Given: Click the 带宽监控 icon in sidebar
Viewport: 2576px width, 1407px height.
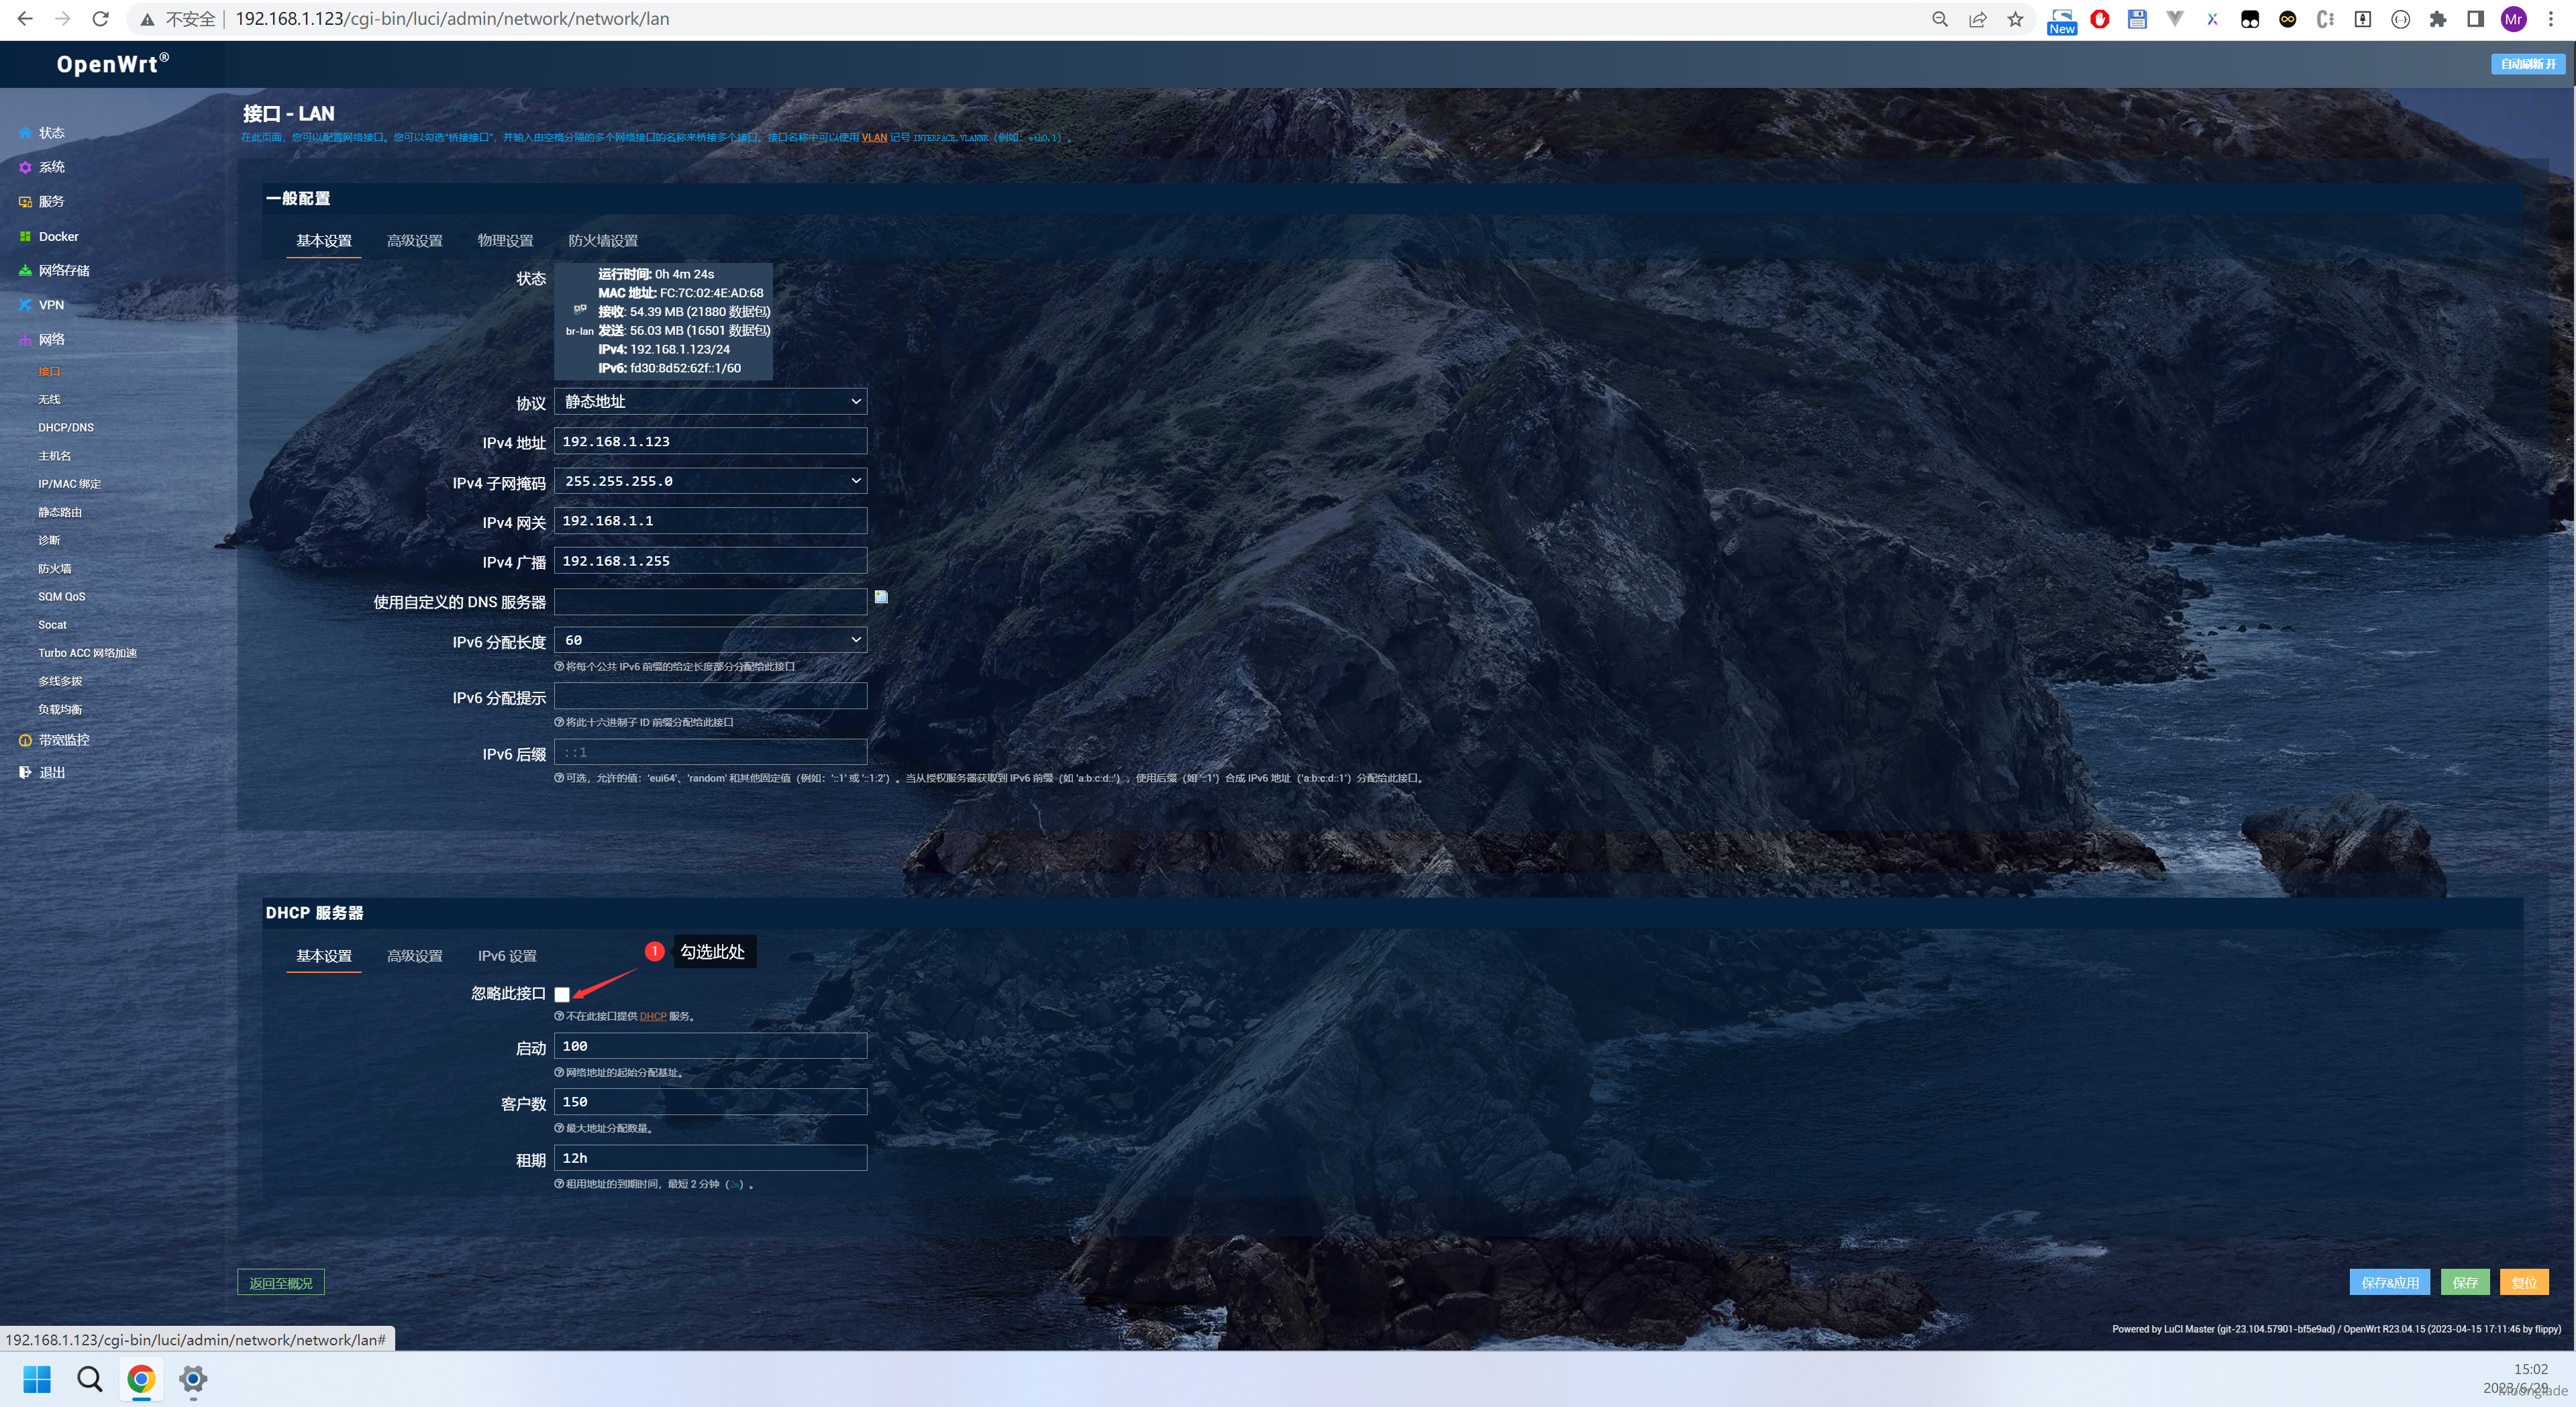Looking at the screenshot, I should click(x=25, y=740).
